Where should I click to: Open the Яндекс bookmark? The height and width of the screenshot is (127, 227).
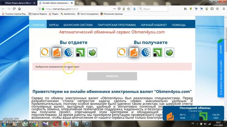click(x=54, y=14)
